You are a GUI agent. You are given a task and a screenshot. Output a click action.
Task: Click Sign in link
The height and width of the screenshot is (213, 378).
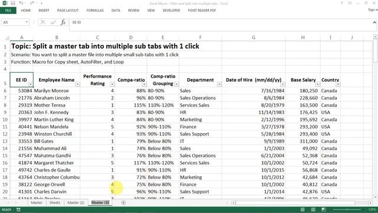[373, 10]
